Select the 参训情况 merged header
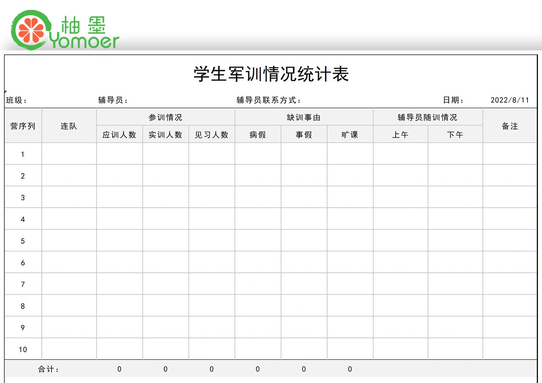This screenshot has width=542, height=383. (x=166, y=117)
